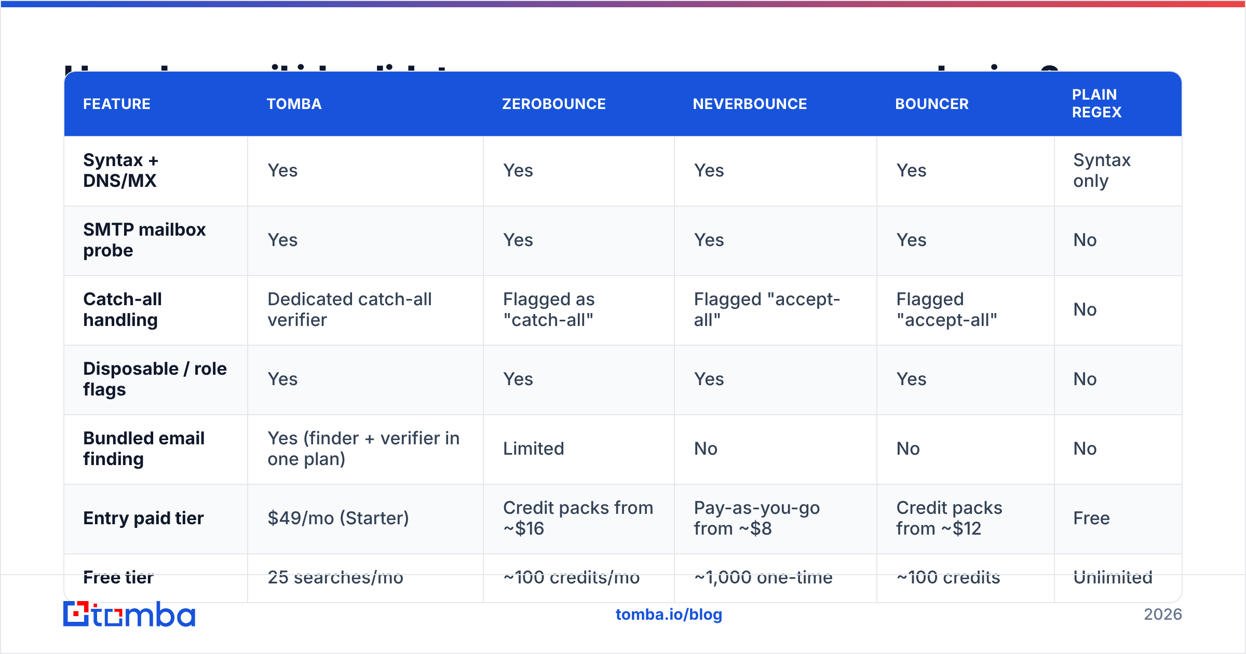Screen dimensions: 1246x654
Task: Select the 'Entry paid tier' row label
Action: pos(143,518)
